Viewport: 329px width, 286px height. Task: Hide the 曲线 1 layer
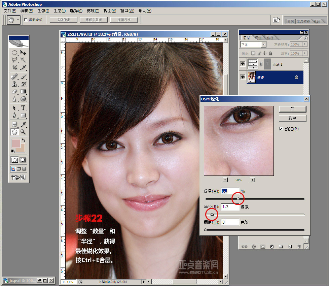tap(242, 64)
